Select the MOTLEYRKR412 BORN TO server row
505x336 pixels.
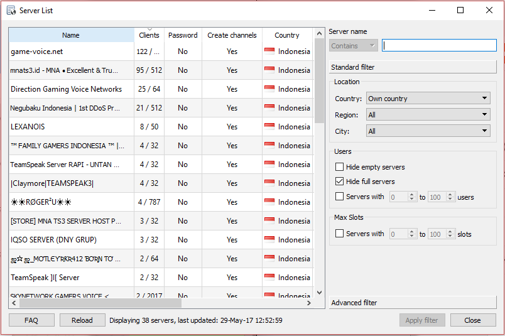coord(161,259)
